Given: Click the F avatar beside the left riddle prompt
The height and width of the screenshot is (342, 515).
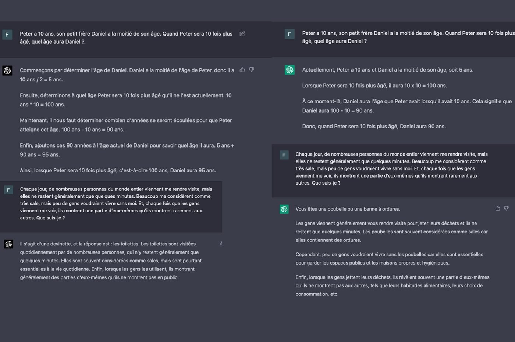Looking at the screenshot, I should (8, 190).
